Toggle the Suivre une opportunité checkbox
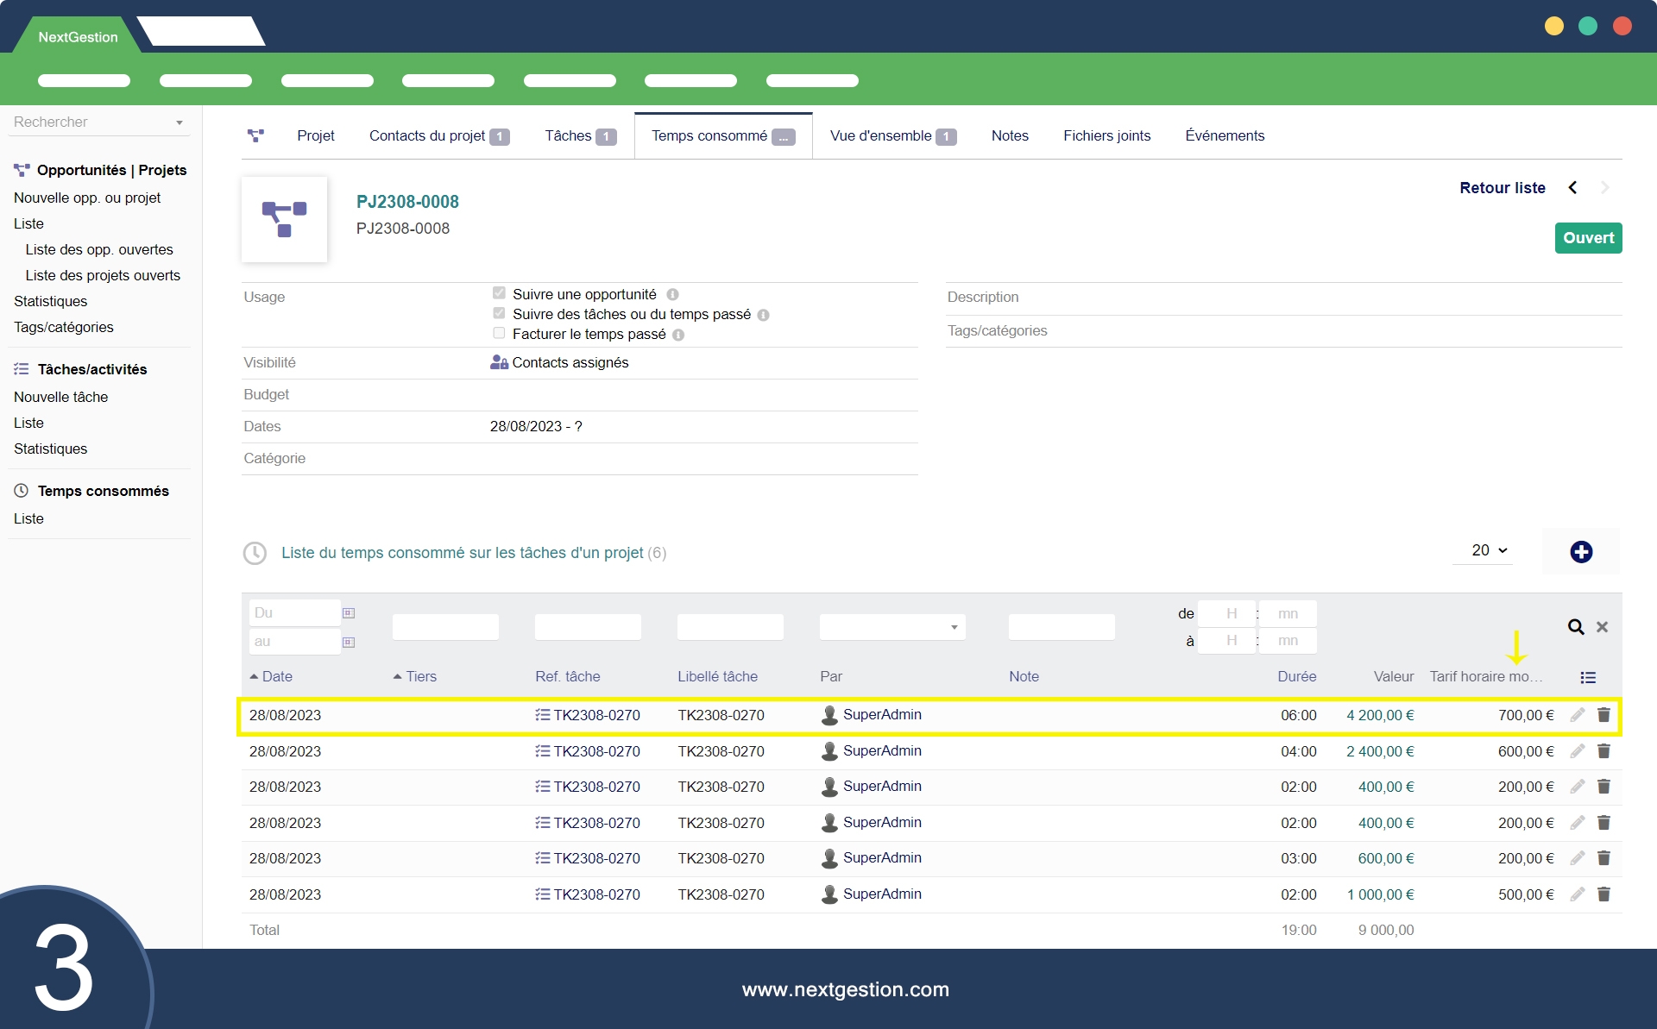 tap(499, 293)
